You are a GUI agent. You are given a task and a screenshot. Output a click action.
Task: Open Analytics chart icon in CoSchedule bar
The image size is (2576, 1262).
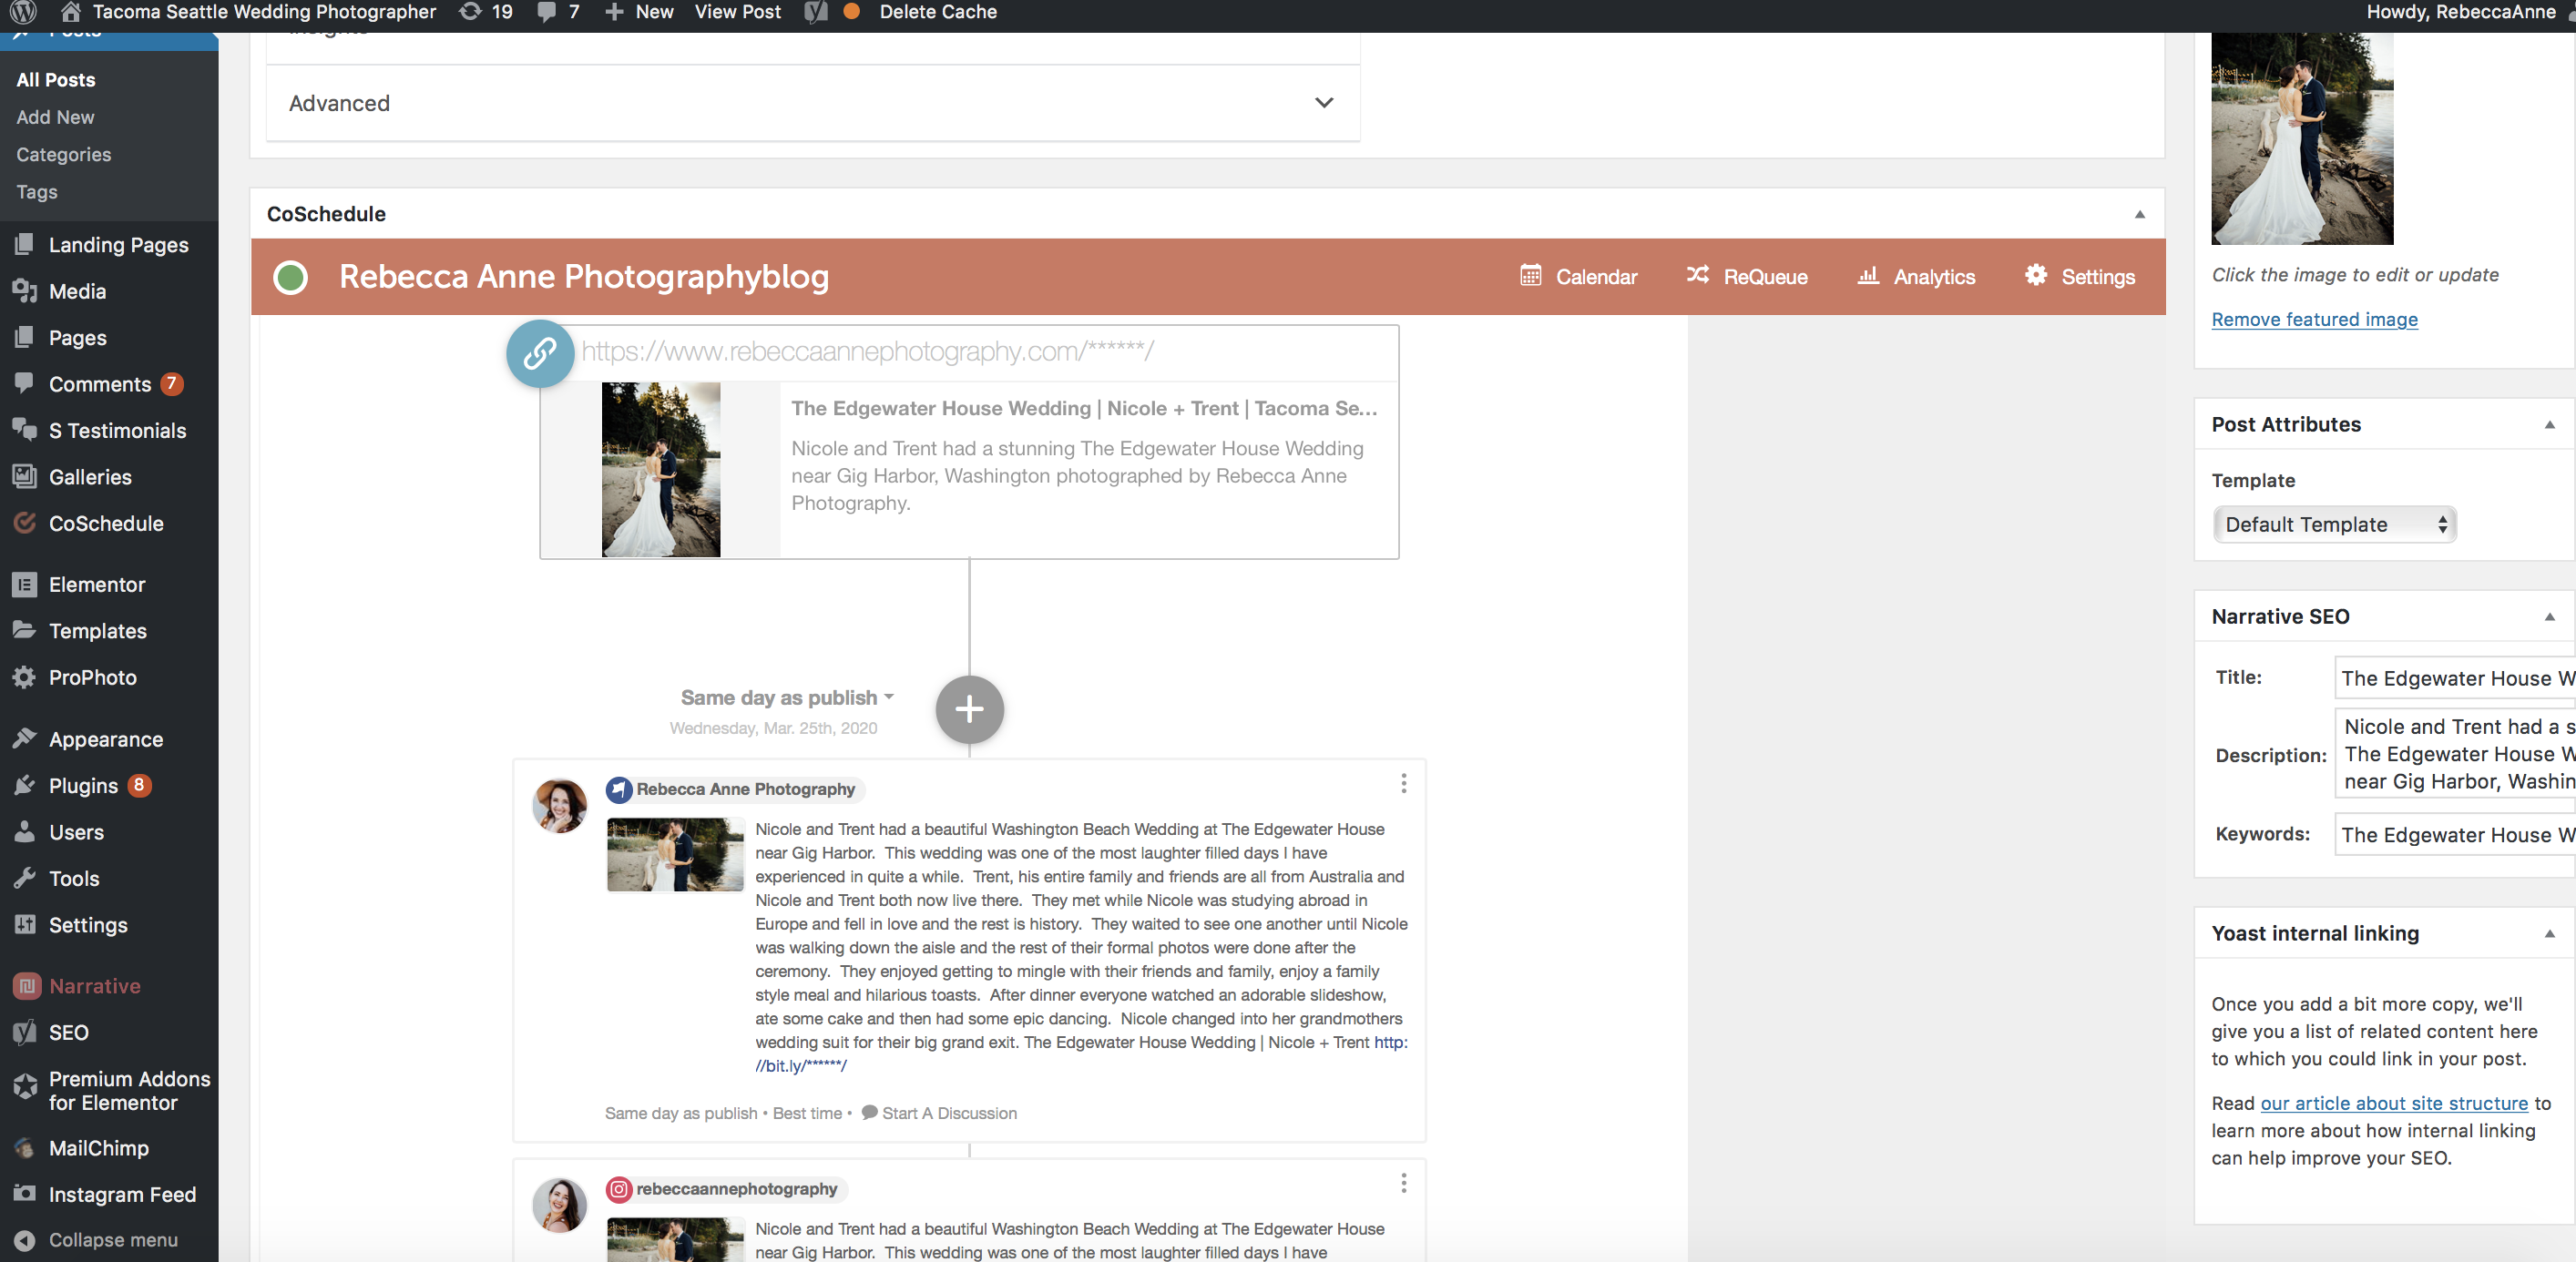1867,275
